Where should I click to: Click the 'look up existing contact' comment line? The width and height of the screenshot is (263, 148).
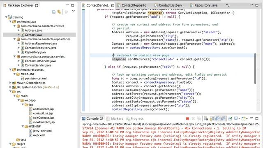[169, 74]
